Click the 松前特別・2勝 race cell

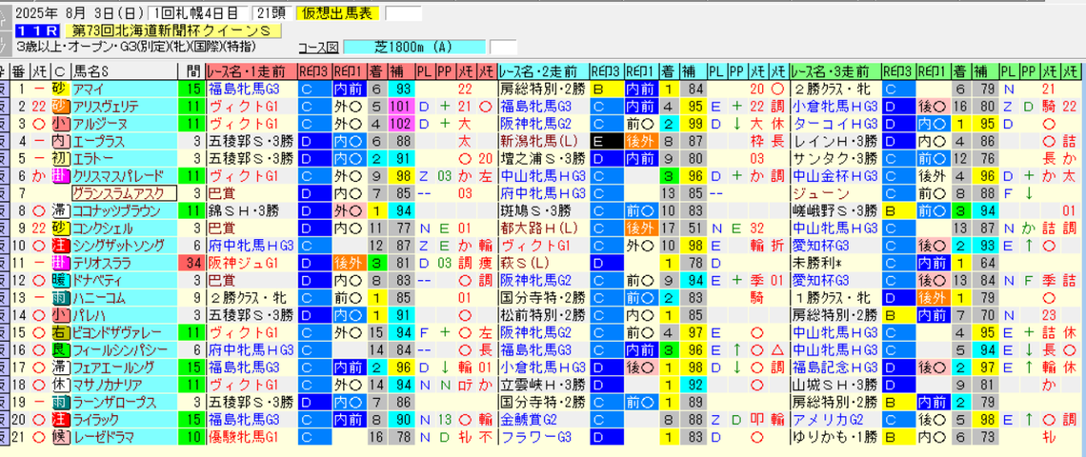542,315
